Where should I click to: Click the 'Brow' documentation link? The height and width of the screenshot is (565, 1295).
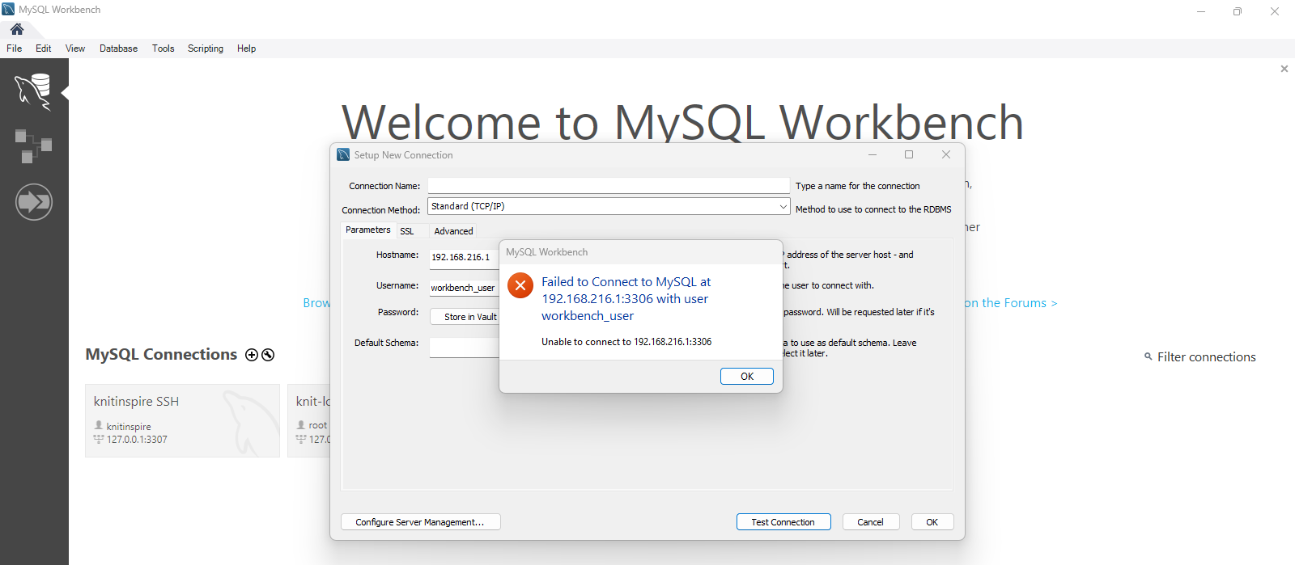coord(316,303)
